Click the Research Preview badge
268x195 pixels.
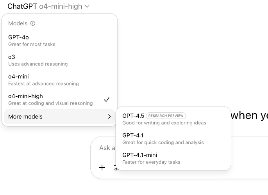click(166, 116)
